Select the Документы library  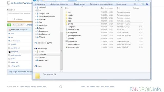point(43,31)
